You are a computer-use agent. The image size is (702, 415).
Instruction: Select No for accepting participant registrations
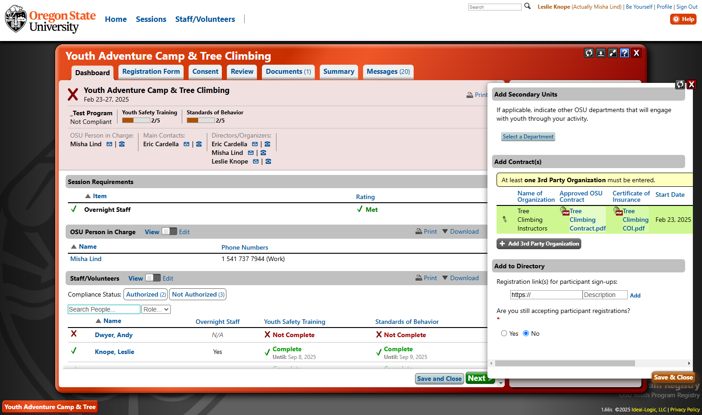pos(526,333)
